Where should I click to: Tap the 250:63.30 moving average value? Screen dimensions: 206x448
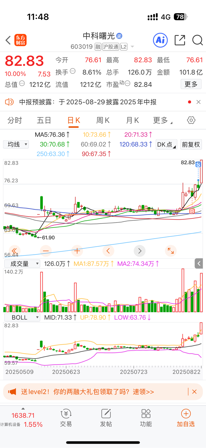pyautogui.click(x=53, y=154)
